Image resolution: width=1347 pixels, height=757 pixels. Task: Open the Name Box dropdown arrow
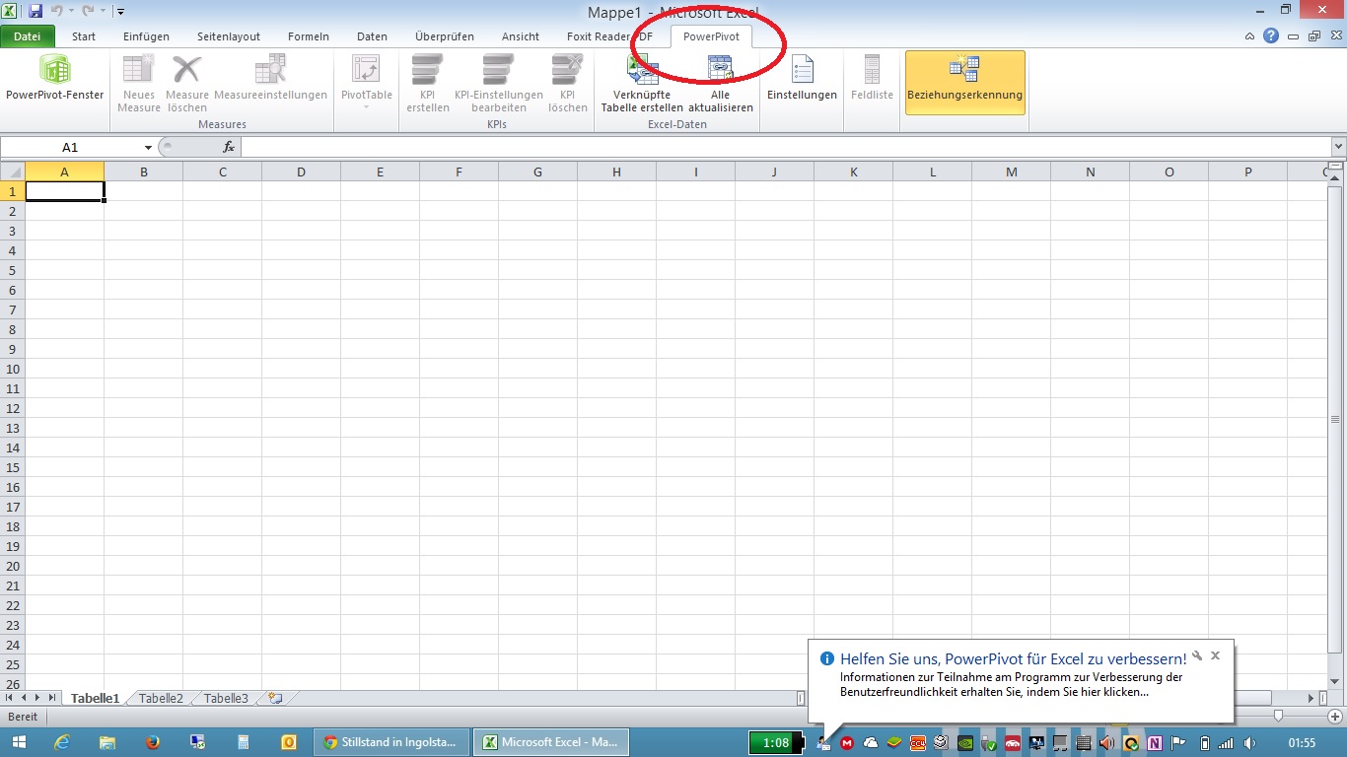(148, 147)
